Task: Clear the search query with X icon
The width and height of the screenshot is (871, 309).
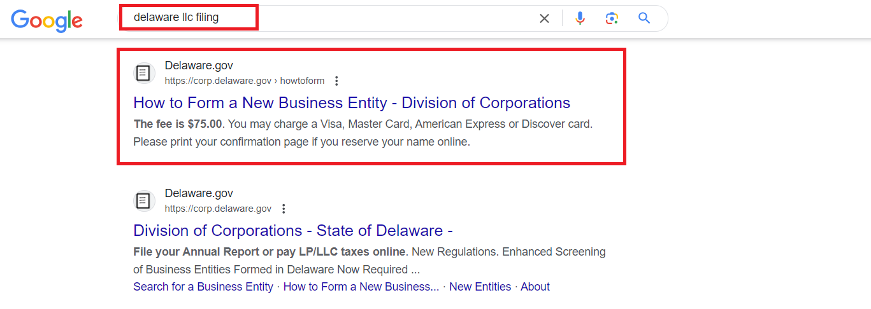Action: [544, 18]
